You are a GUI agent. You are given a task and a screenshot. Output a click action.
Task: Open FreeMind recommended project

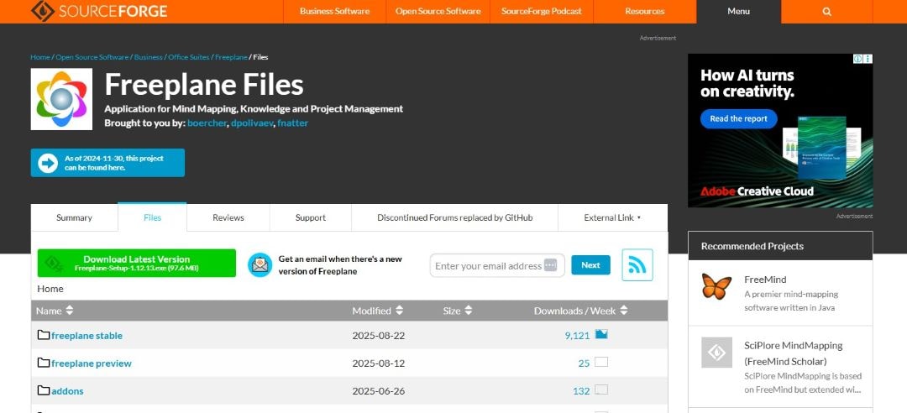click(765, 280)
